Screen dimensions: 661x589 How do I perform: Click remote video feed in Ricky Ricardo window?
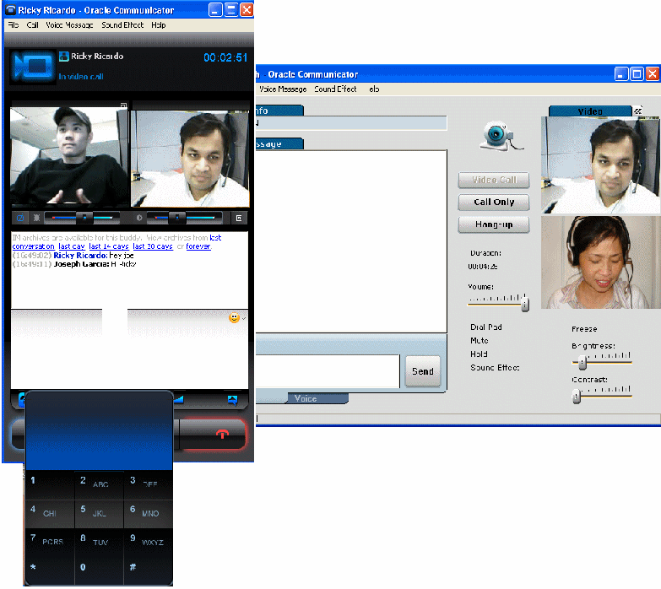point(190,159)
